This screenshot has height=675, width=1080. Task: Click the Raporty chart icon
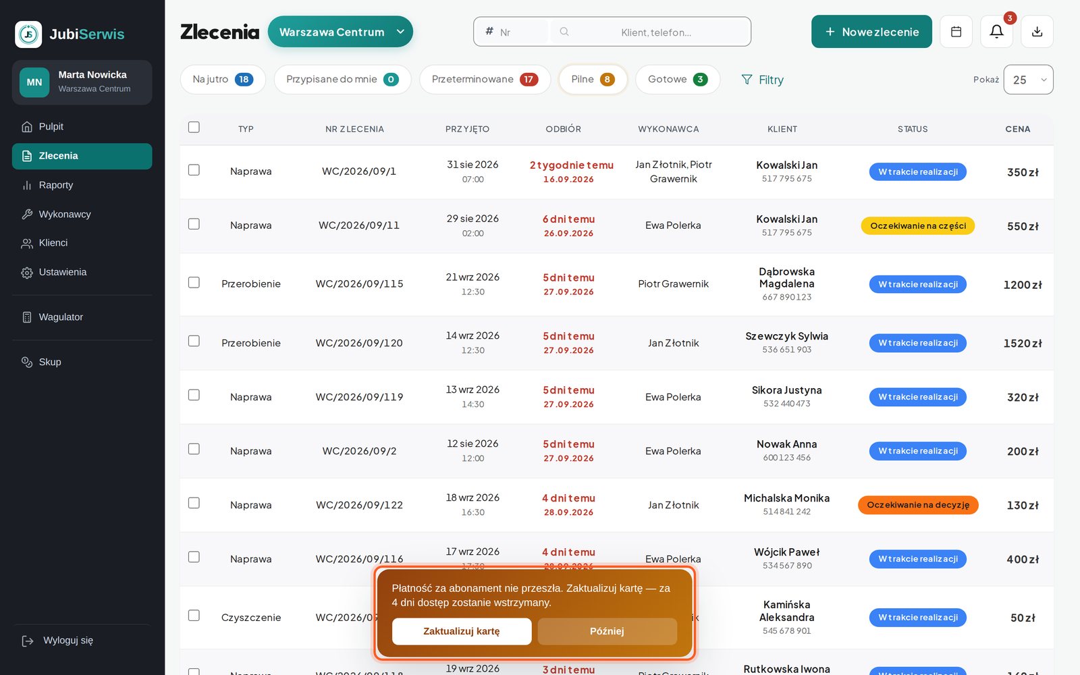click(27, 185)
